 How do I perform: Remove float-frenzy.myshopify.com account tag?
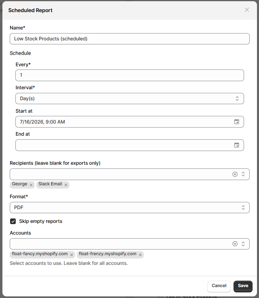140,255
